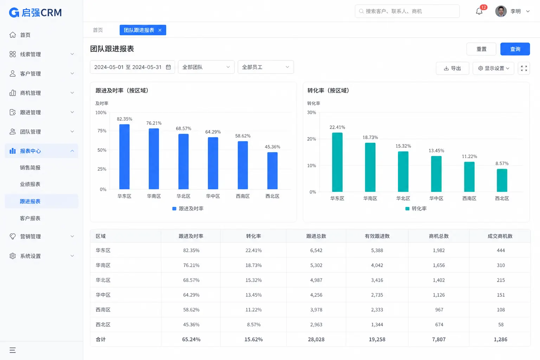Click cell value 6,542 in 华东区 row

316,251
